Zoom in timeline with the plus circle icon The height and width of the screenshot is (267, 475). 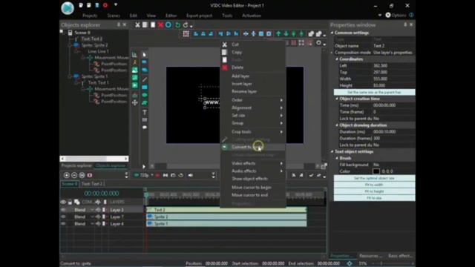67,175
